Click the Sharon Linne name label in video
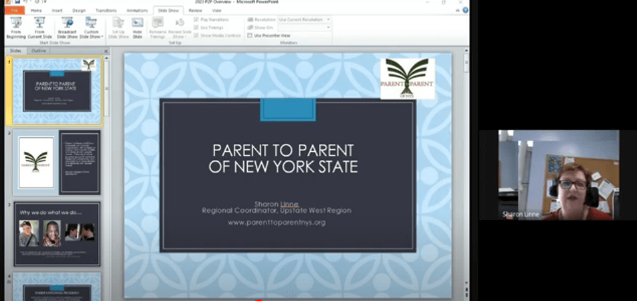 coord(521,215)
